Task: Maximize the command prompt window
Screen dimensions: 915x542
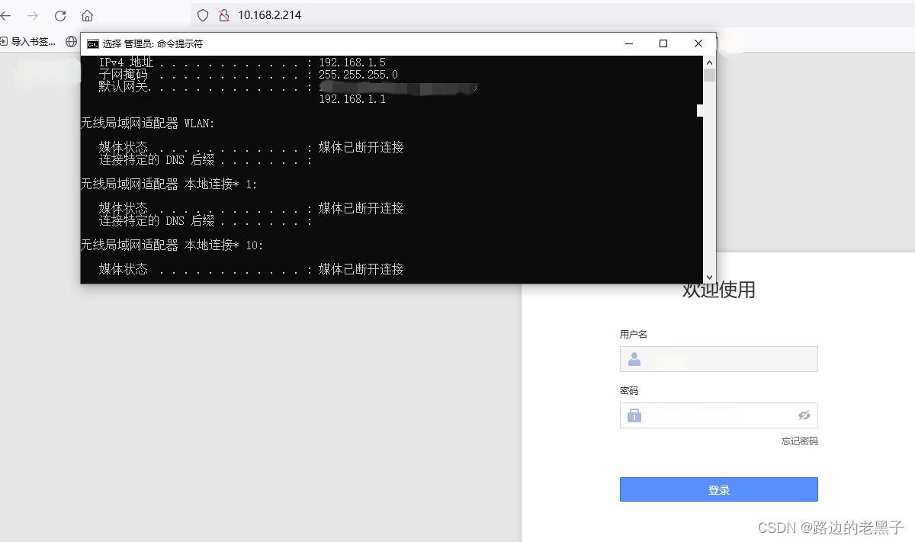Action: (663, 44)
